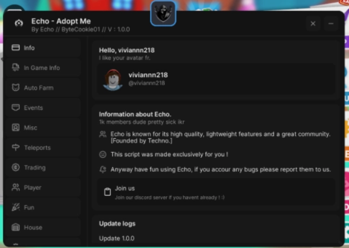
Task: Click the House label in sidebar
Action: click(x=33, y=228)
